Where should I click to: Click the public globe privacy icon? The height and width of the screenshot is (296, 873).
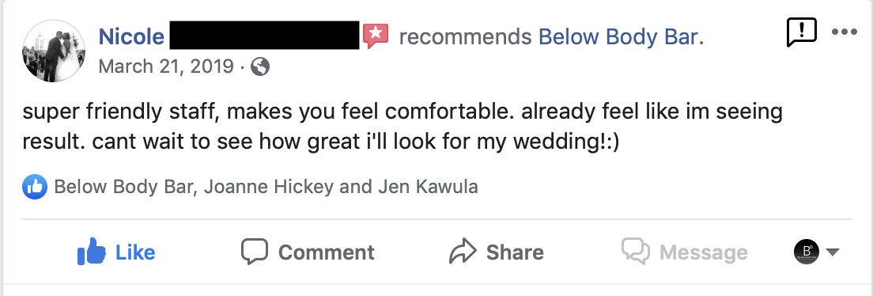(x=260, y=67)
